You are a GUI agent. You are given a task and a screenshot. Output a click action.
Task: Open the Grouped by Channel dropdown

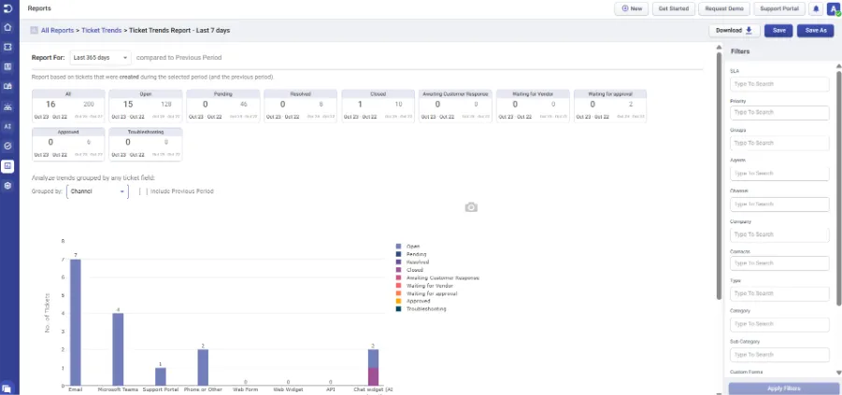coord(97,191)
